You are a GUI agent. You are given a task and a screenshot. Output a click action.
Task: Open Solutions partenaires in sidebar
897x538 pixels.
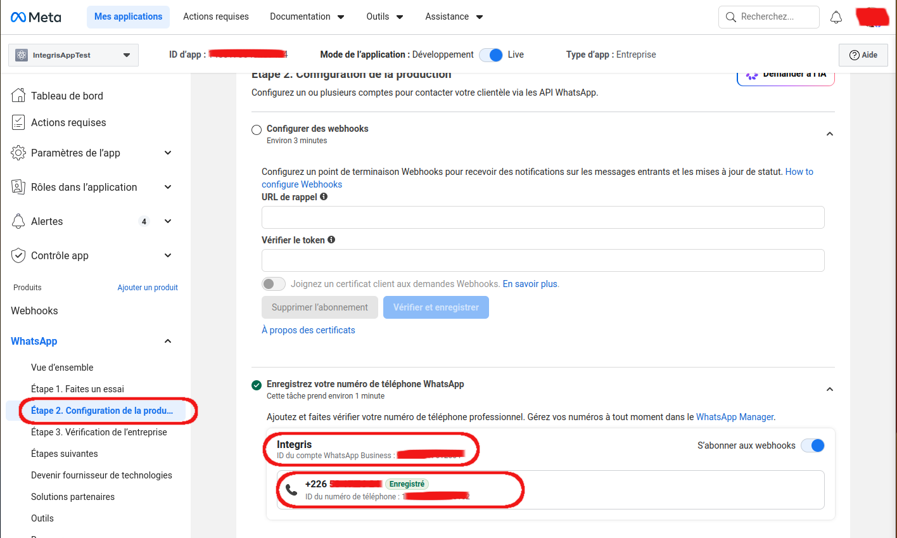[73, 497]
